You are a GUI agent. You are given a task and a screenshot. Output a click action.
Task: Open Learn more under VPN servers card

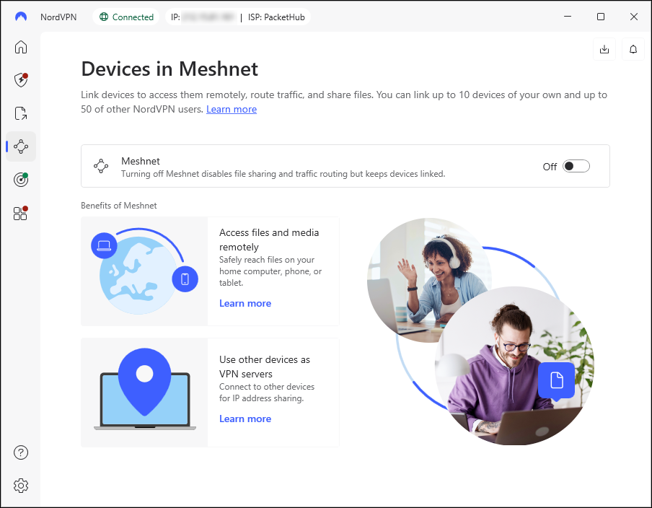tap(245, 419)
